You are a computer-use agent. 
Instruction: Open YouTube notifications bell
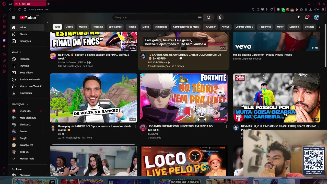[307, 17]
